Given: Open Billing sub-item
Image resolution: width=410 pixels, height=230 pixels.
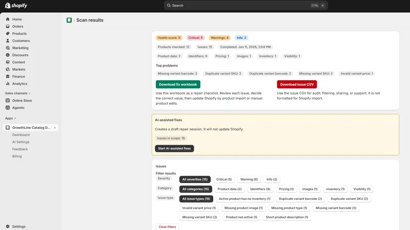Looking at the screenshot, I should tap(17, 156).
